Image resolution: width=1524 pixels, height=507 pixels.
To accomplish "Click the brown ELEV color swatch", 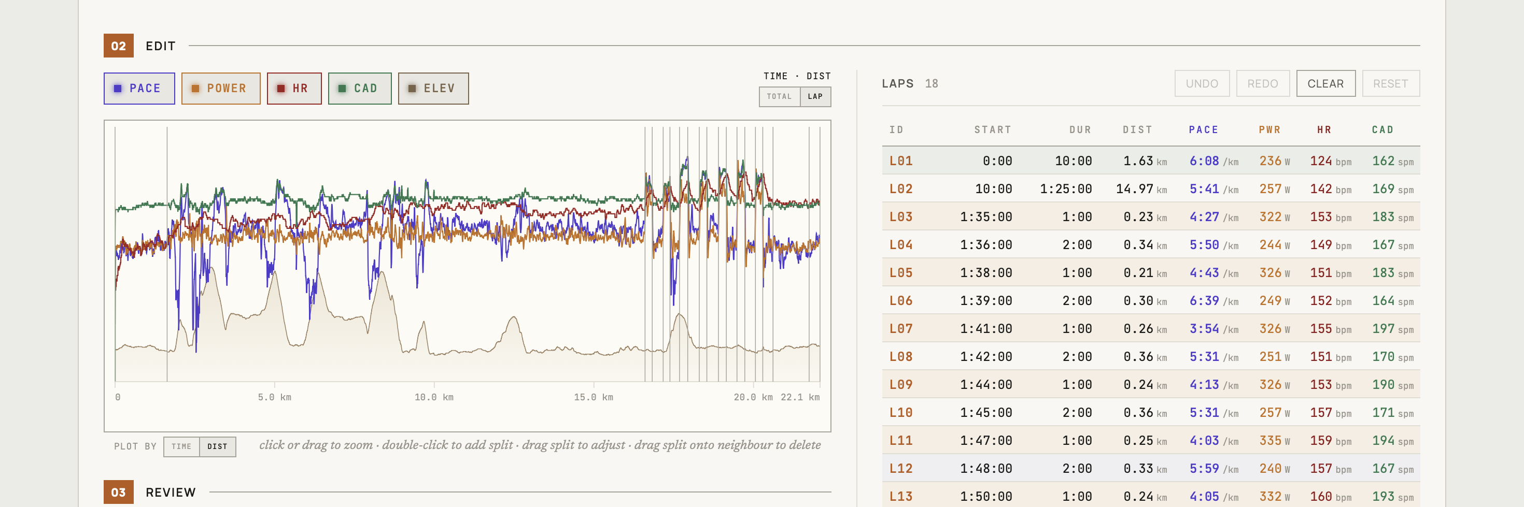I will pyautogui.click(x=412, y=89).
